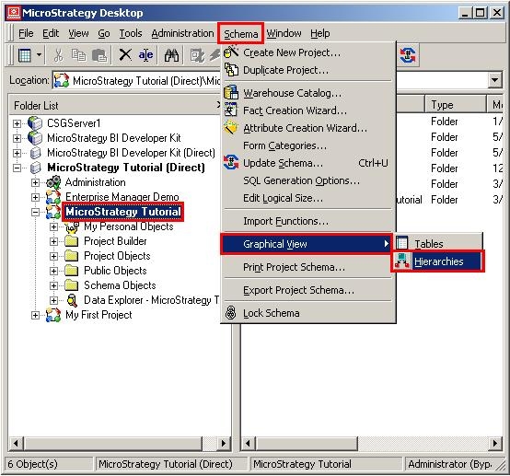Image resolution: width=510 pixels, height=476 pixels.
Task: Click the Cut scissors toolbar icon
Action: click(59, 55)
